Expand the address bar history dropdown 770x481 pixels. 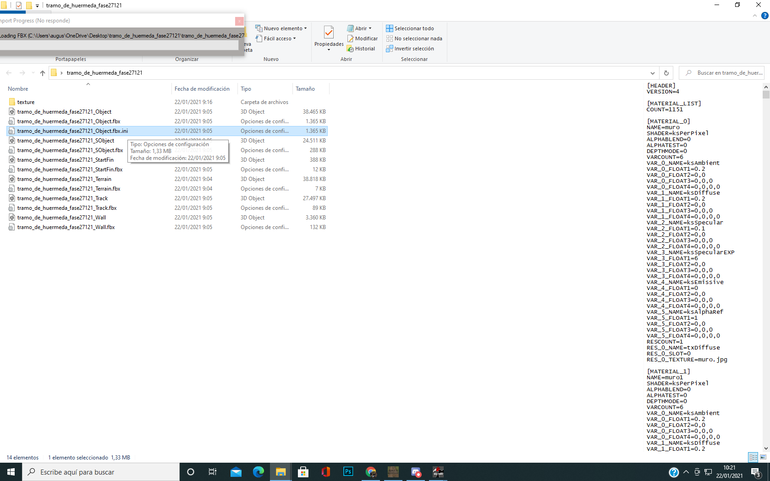click(653, 73)
